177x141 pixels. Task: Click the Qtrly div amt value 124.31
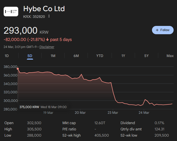[159, 129]
